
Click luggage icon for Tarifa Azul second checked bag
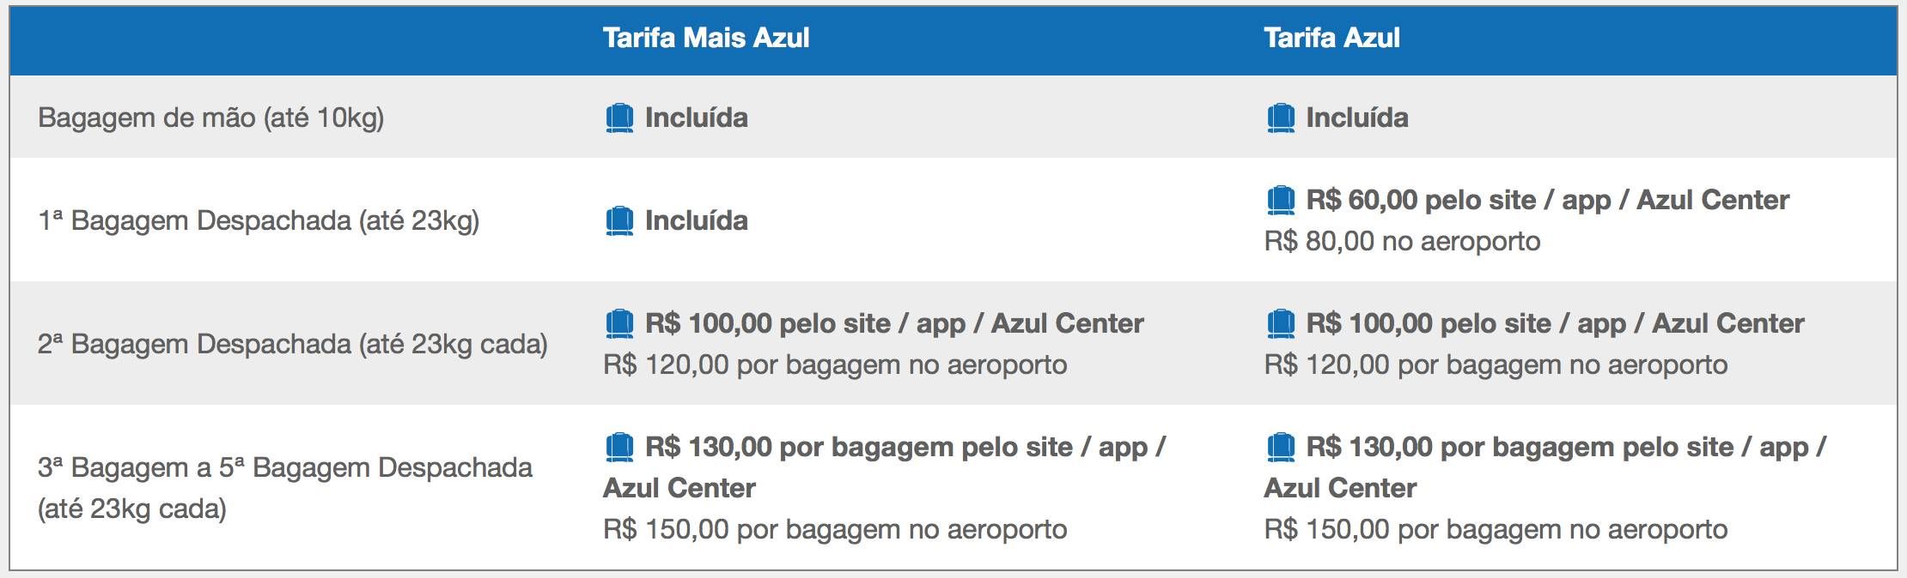pyautogui.click(x=1280, y=324)
